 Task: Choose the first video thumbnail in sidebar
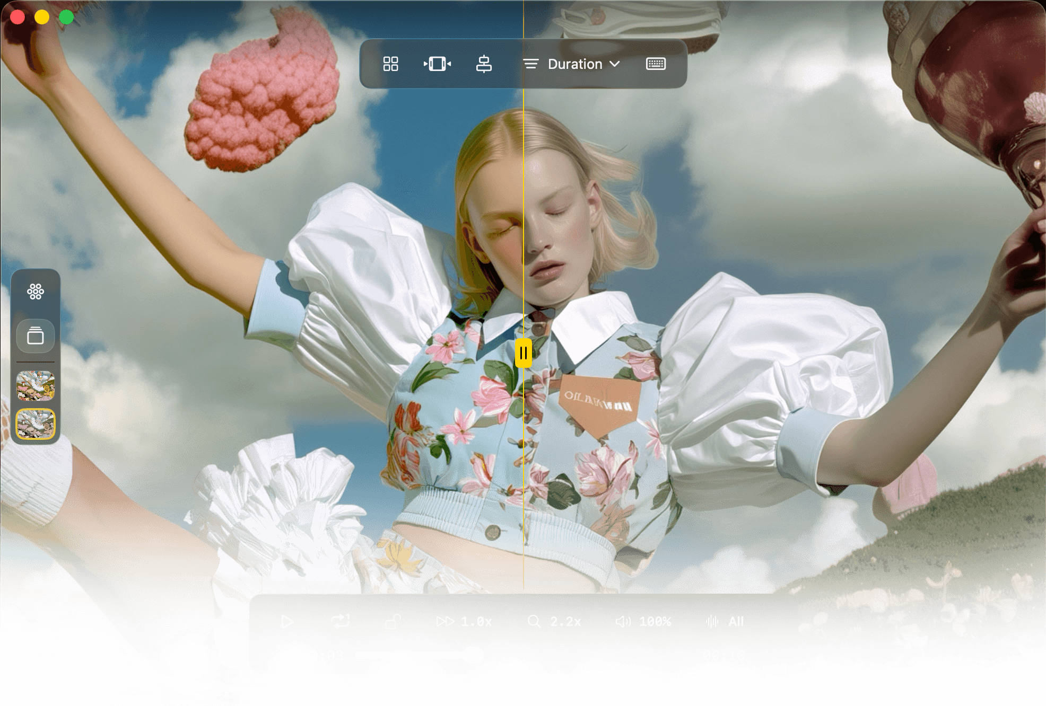pos(36,385)
